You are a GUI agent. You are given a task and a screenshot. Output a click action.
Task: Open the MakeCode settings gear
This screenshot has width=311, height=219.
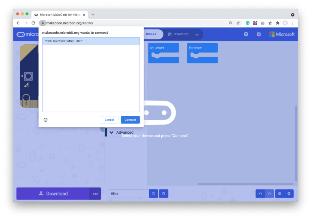click(259, 34)
